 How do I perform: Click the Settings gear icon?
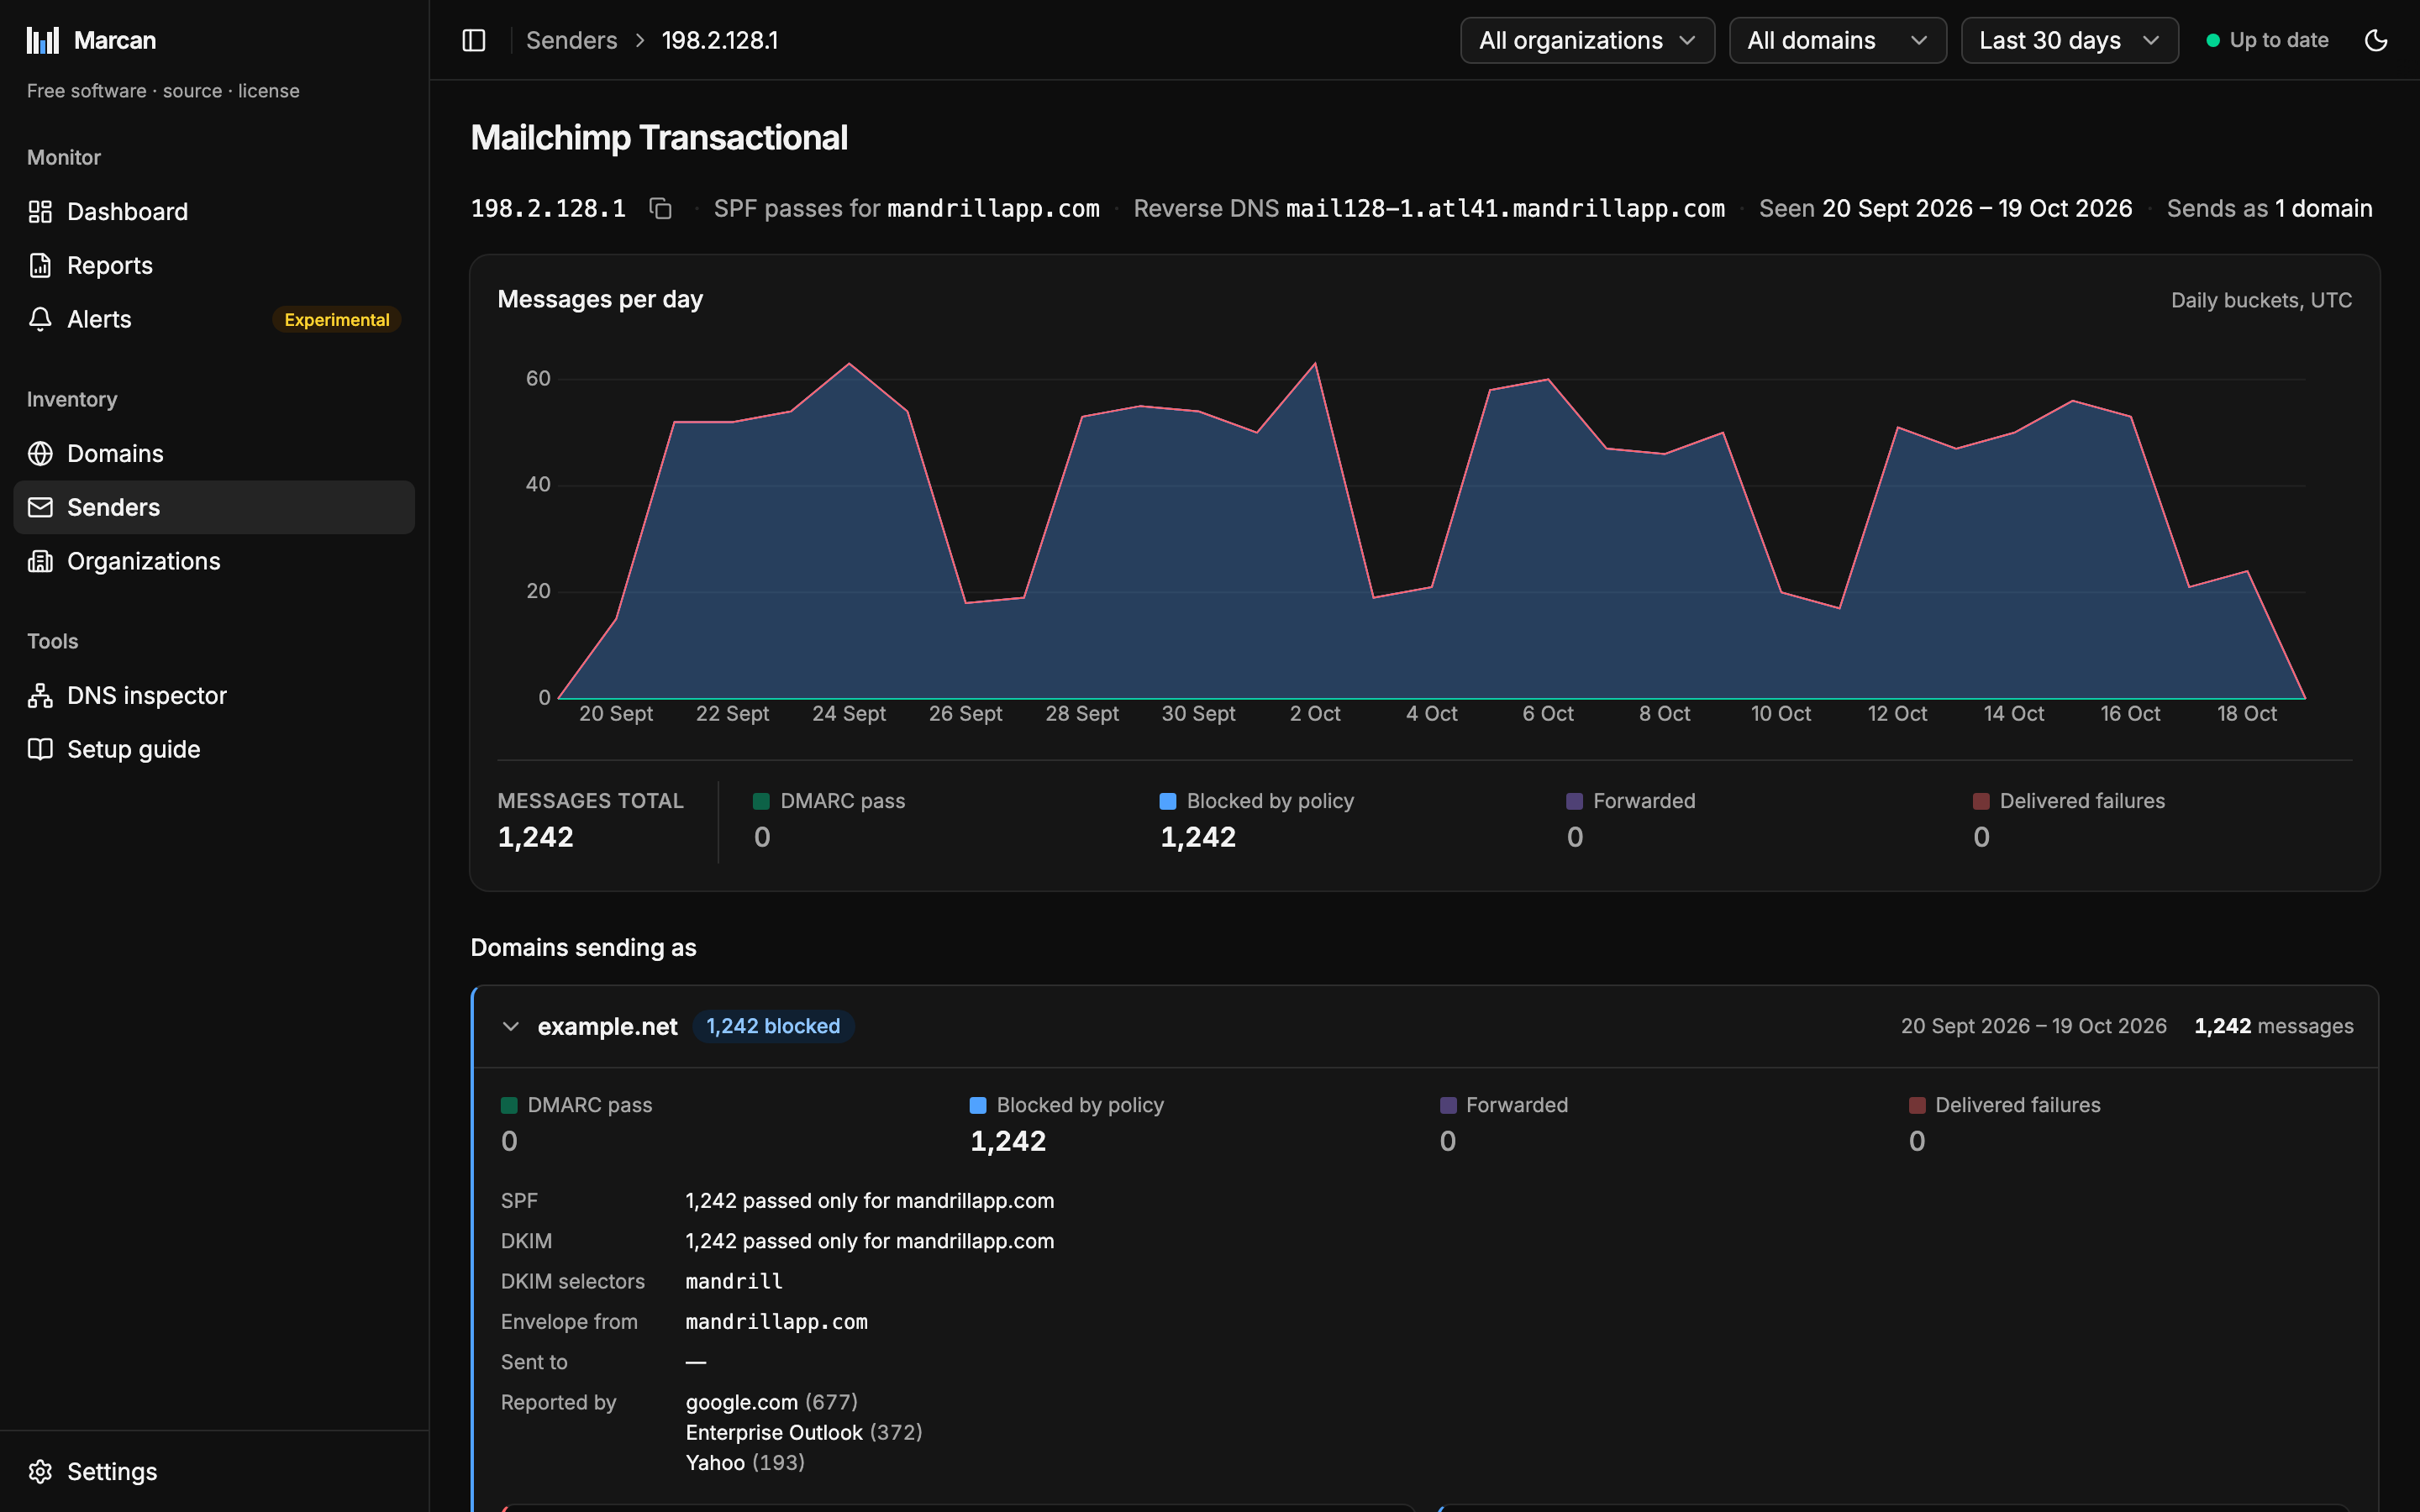coord(40,1471)
